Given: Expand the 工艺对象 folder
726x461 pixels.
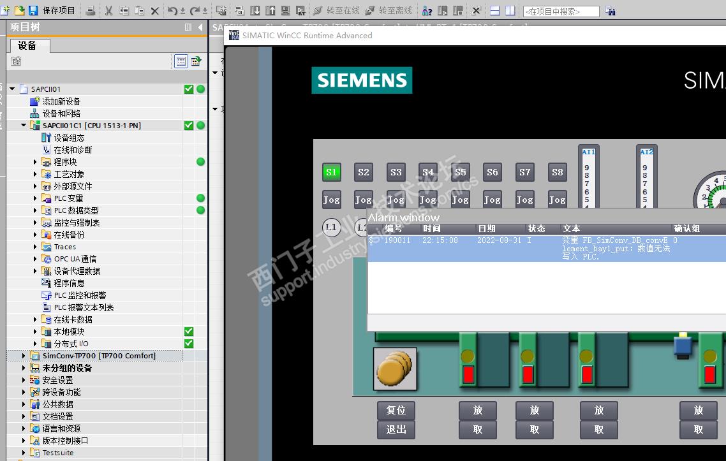Looking at the screenshot, I should pyautogui.click(x=34, y=174).
